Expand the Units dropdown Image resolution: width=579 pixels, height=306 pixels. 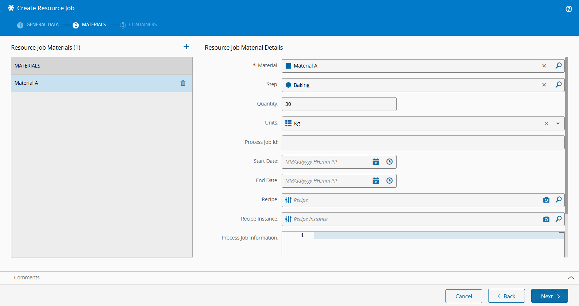coord(557,123)
